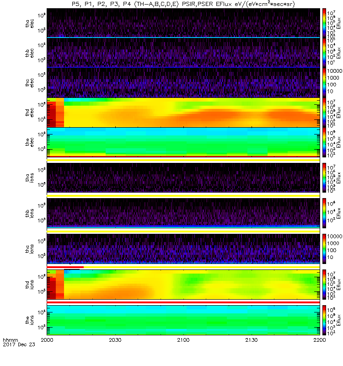Click the '2130' time axis label
This screenshot has width=343, height=366.
pos(251,340)
